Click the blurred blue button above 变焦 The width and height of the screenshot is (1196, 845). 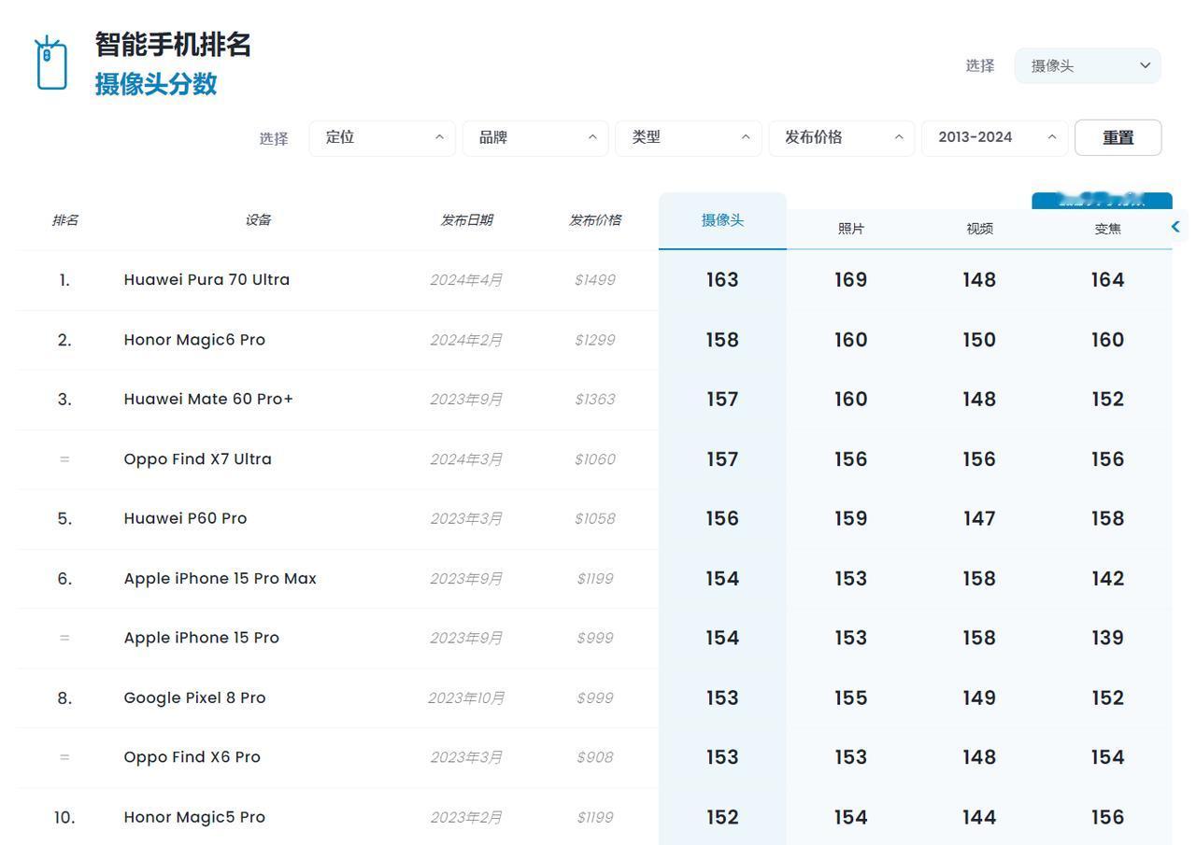(1102, 200)
